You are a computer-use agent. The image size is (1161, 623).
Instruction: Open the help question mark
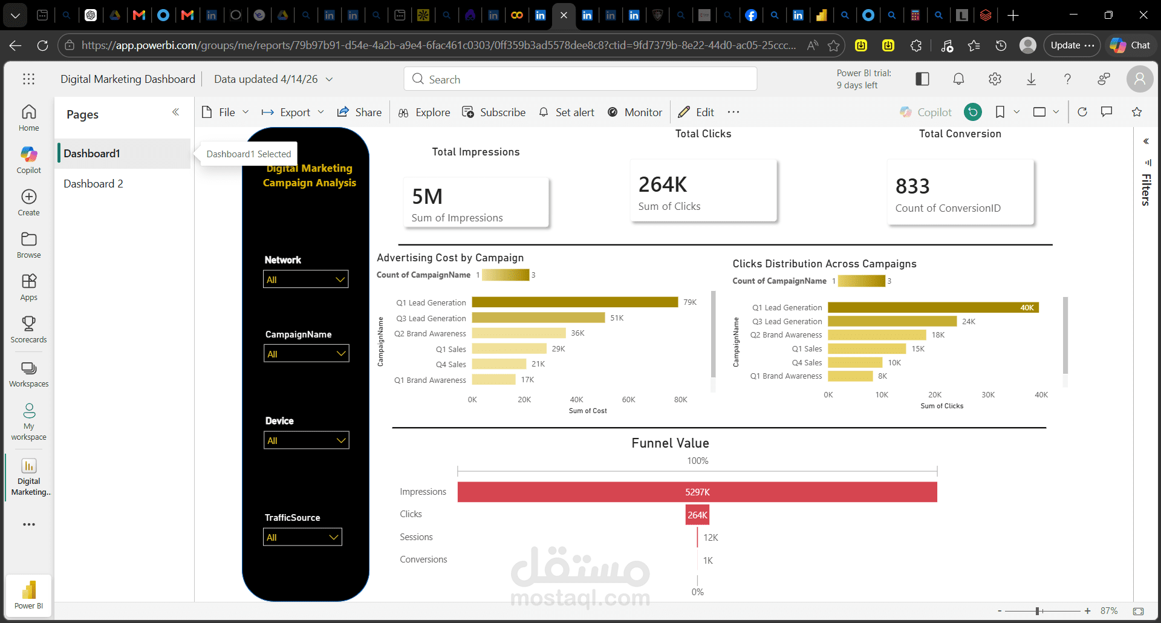point(1067,79)
